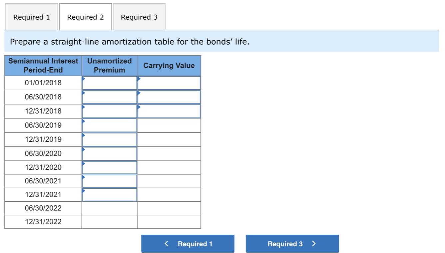Select the Required 2 tab
445x253 pixels.
coord(86,17)
